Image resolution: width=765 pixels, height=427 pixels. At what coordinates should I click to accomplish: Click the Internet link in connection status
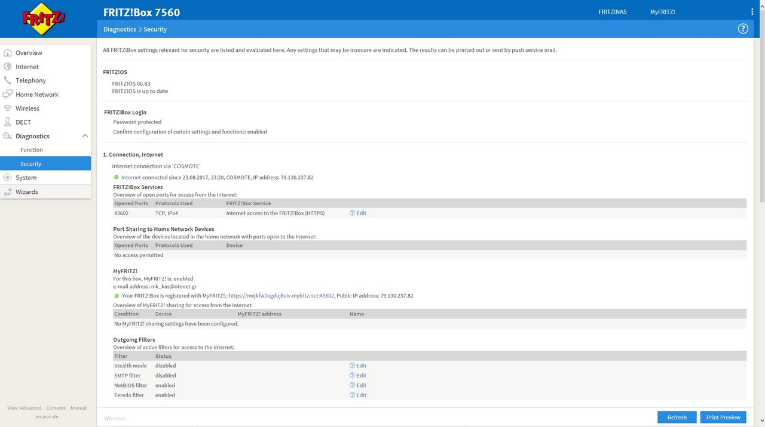pyautogui.click(x=131, y=177)
